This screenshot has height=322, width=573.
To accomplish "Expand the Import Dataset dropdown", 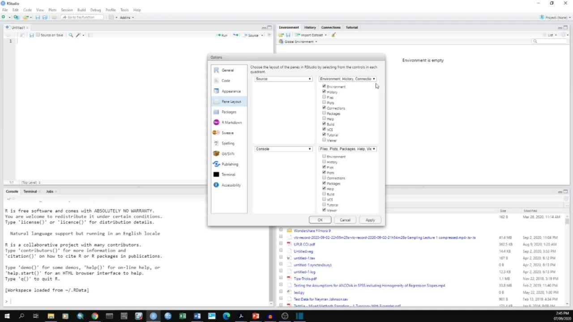I will pyautogui.click(x=311, y=35).
